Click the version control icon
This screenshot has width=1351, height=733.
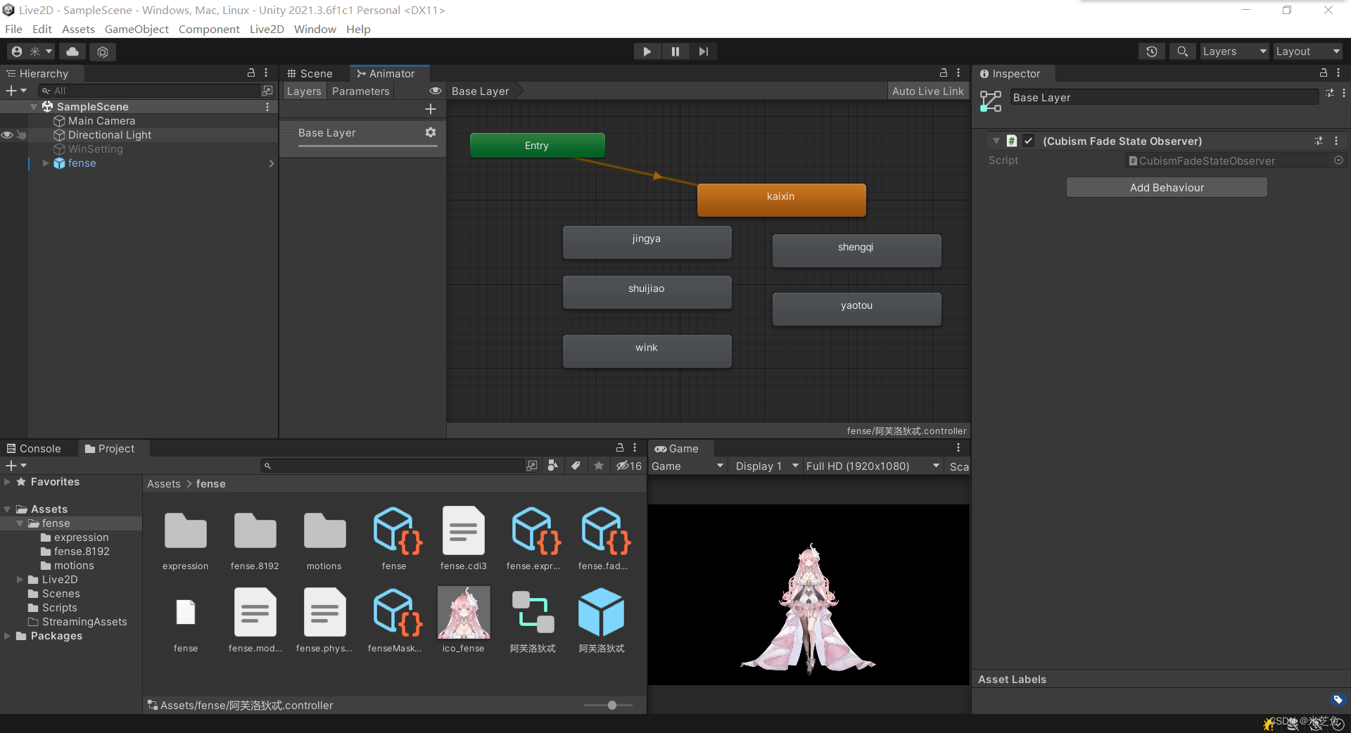[103, 51]
